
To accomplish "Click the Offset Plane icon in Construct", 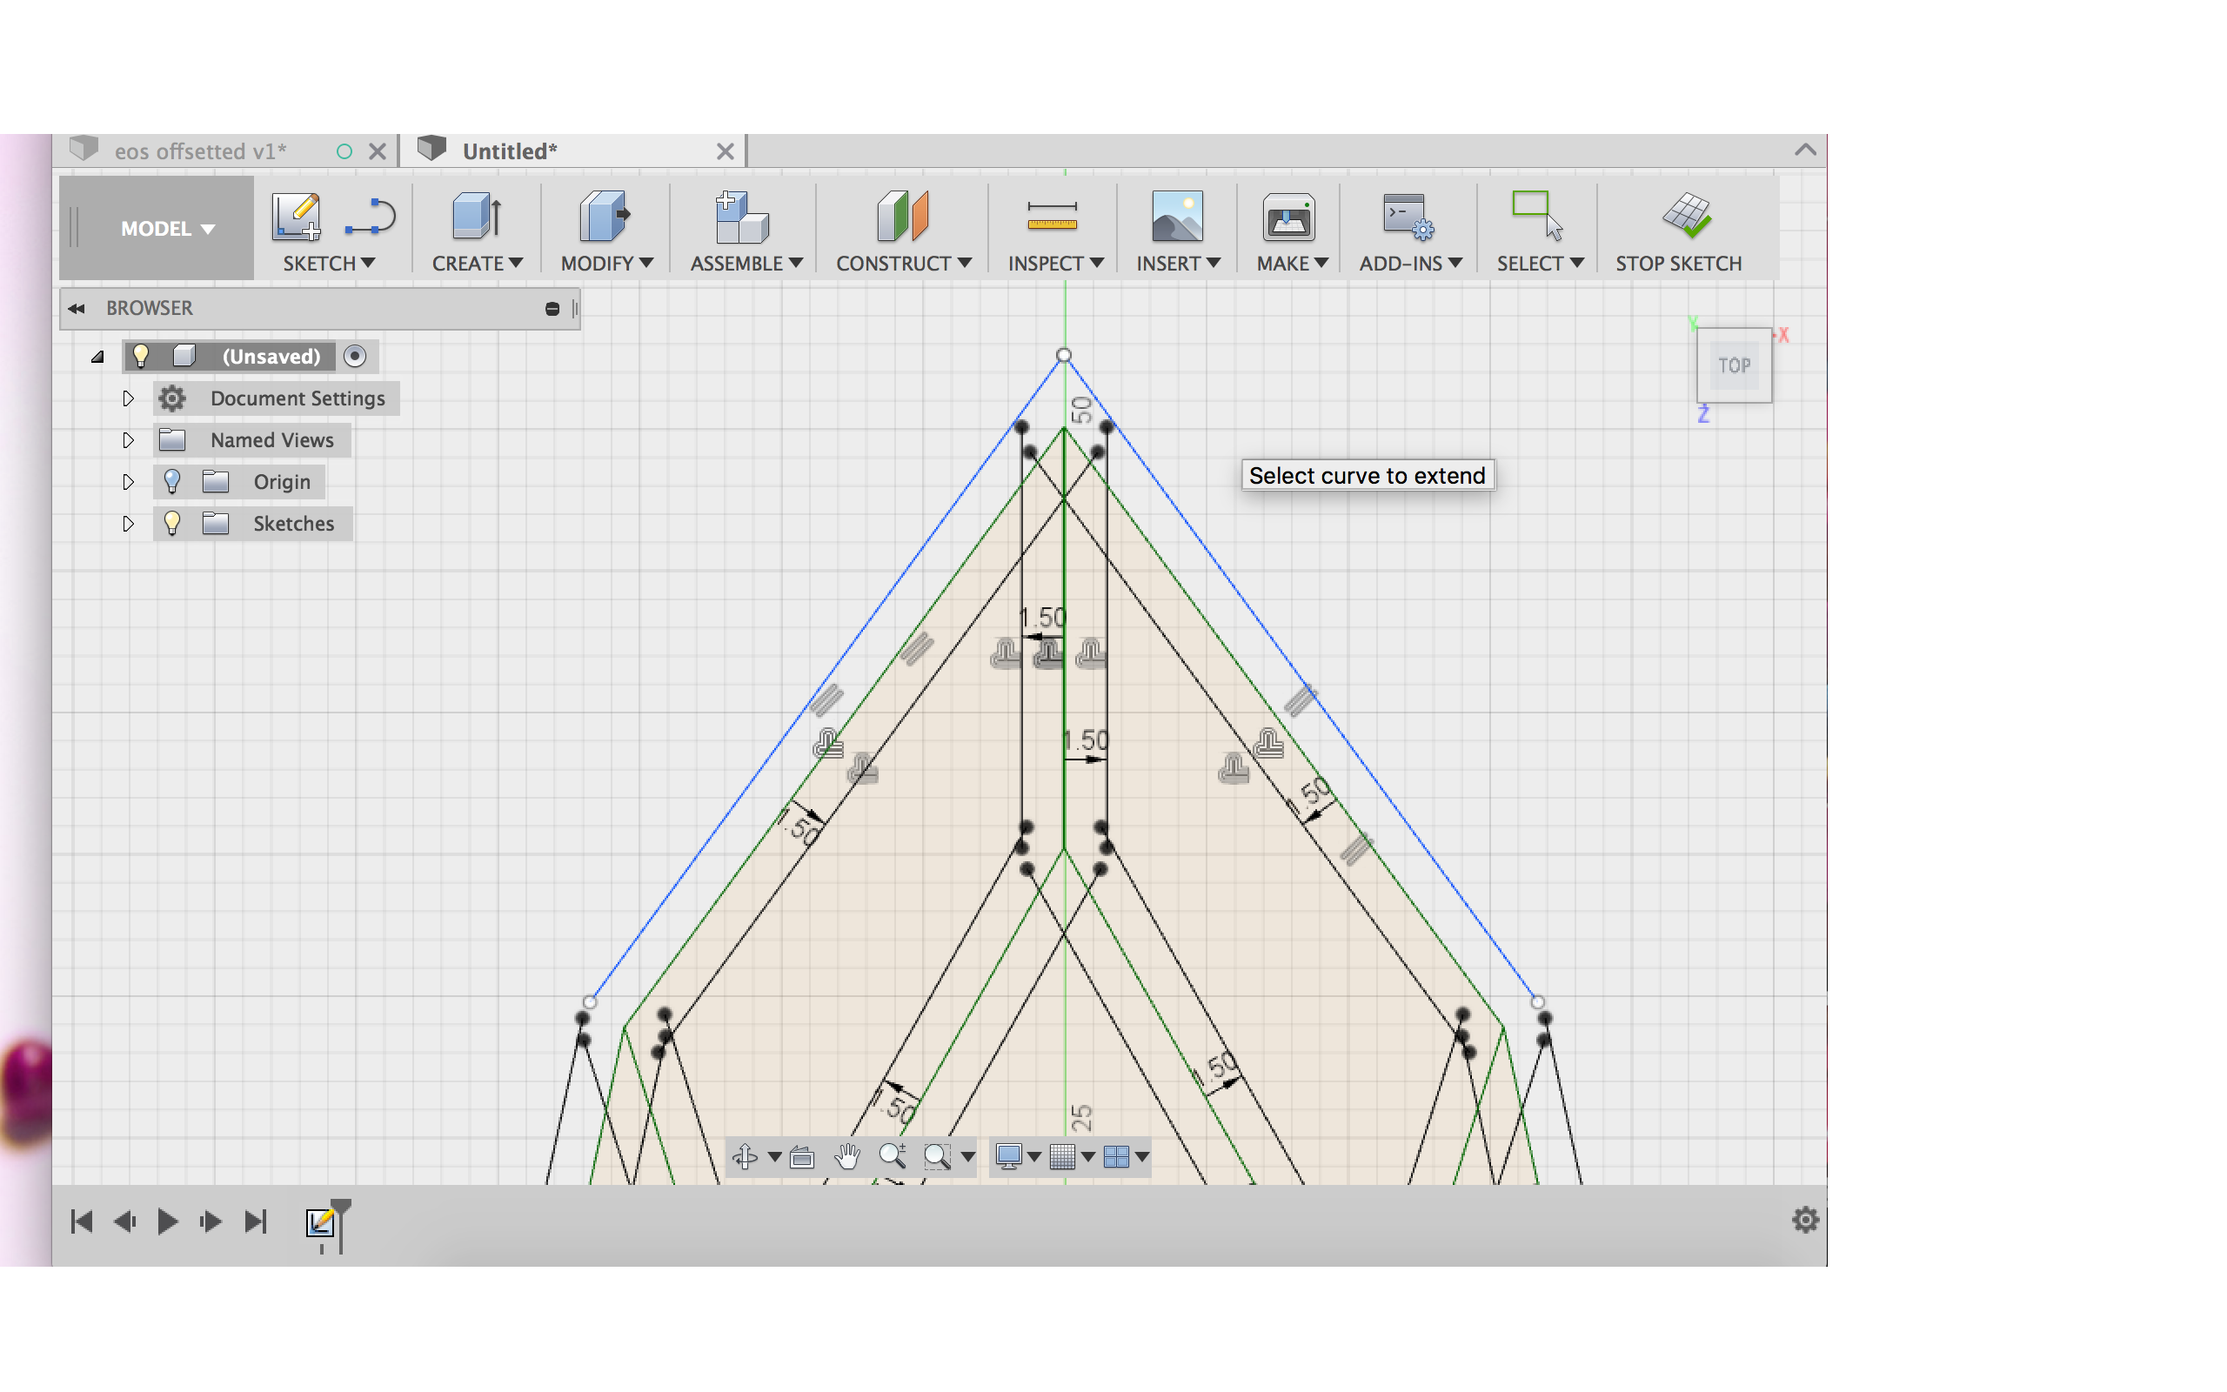I will 903,217.
